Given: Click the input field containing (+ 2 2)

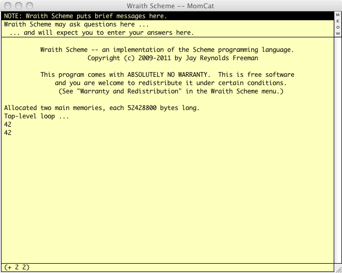Looking at the screenshot, I should tap(166, 267).
